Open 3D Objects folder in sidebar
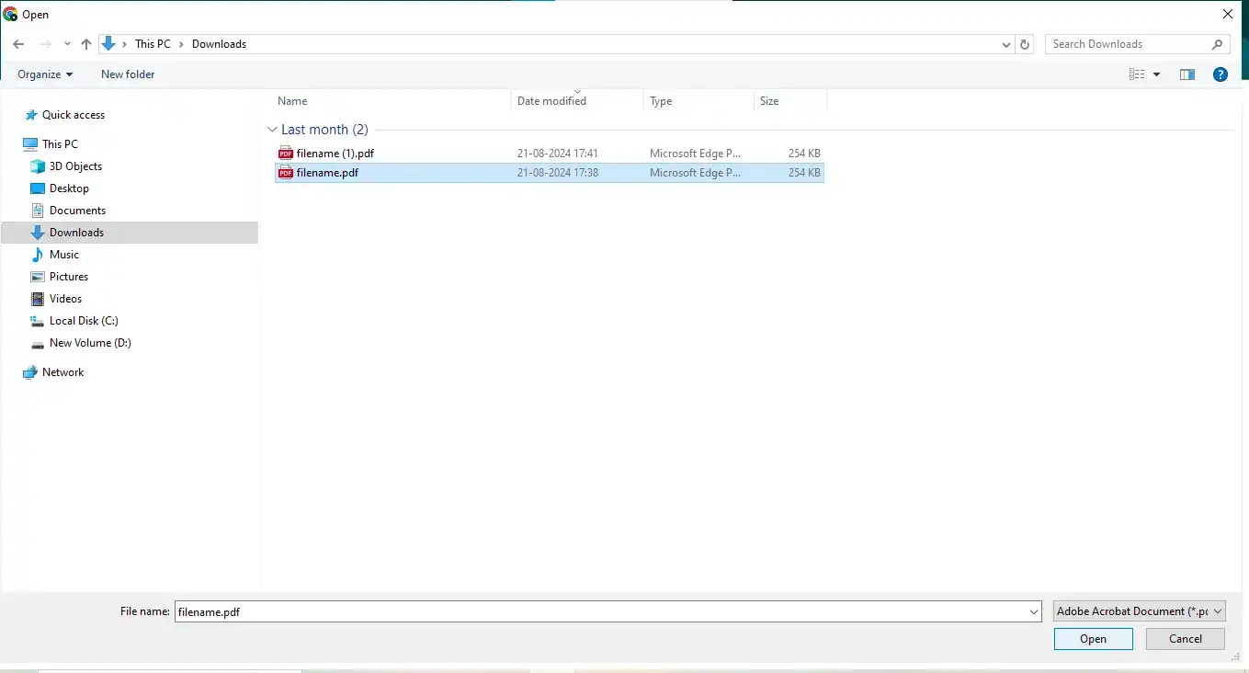 tap(75, 166)
